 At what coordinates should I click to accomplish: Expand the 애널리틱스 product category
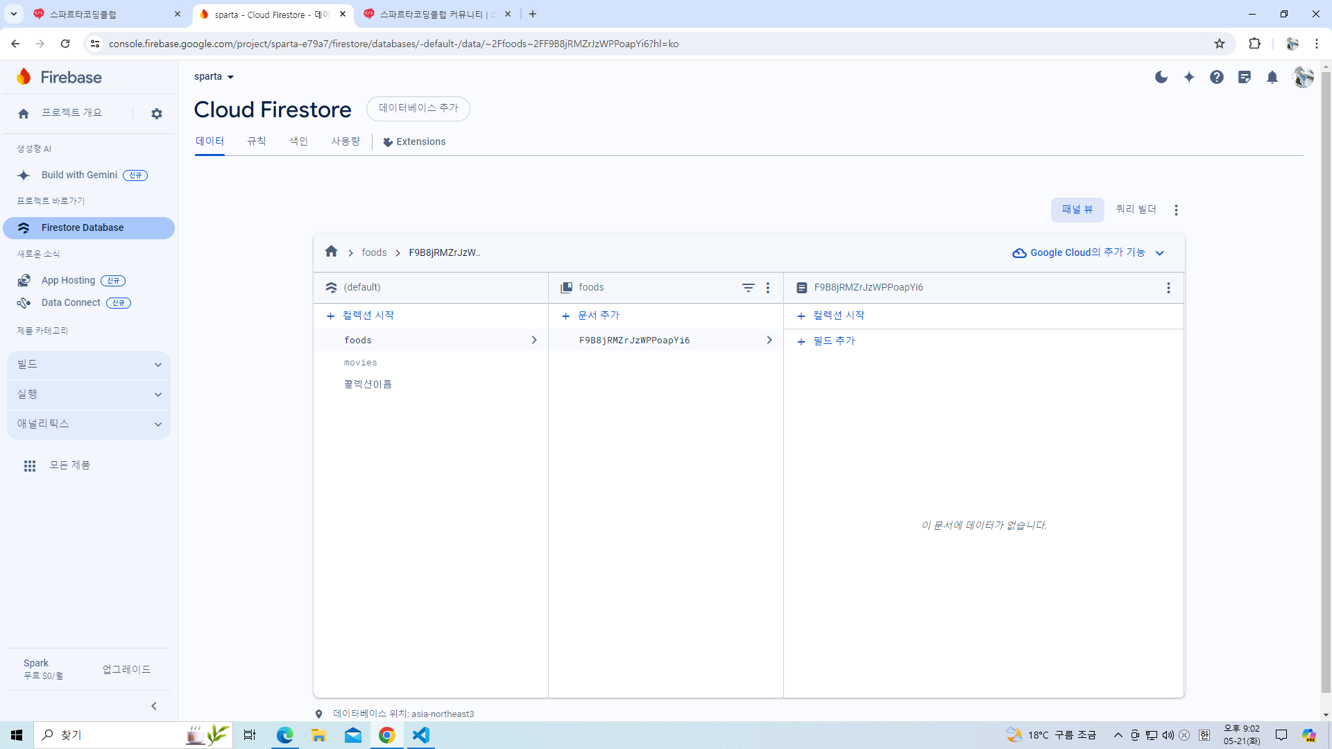coord(89,424)
